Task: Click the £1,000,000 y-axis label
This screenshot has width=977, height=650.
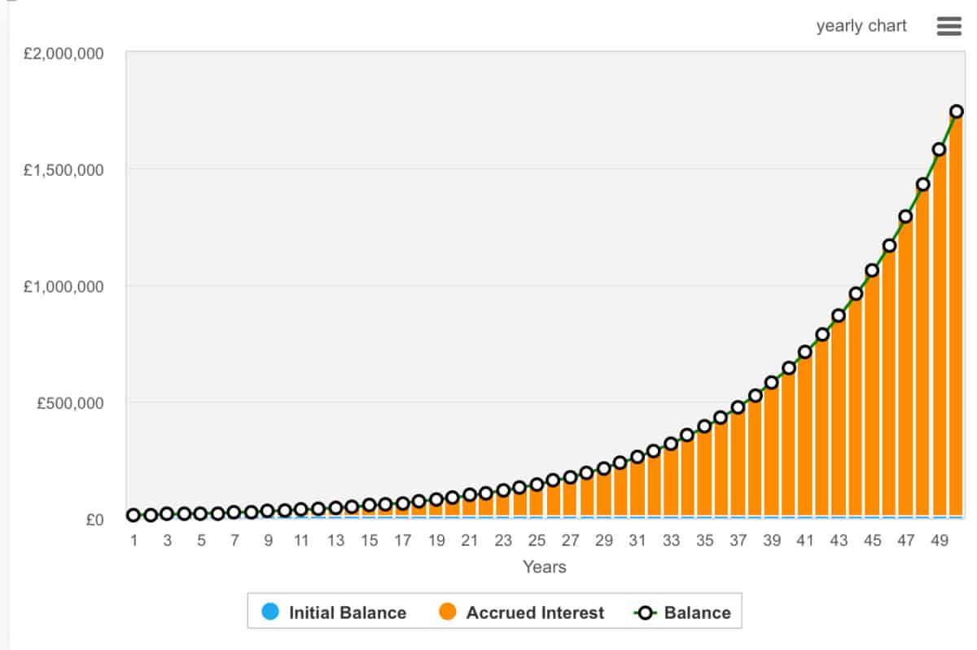Action: [x=63, y=287]
